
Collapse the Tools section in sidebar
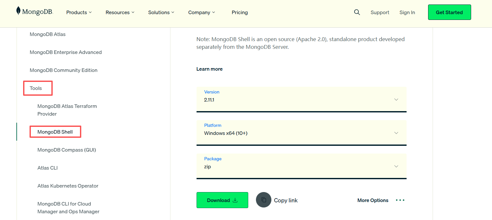point(36,88)
